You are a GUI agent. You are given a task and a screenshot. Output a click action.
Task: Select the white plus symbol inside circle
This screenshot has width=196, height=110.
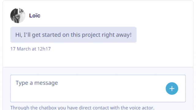tap(172, 89)
